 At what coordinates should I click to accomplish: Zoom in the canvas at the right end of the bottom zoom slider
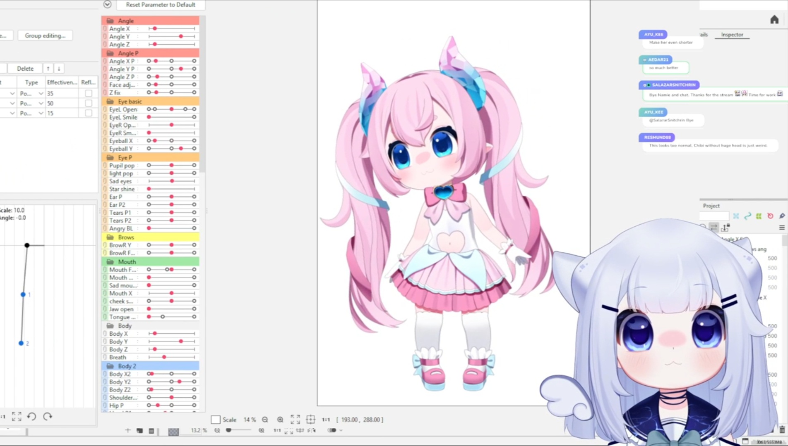pos(261,430)
